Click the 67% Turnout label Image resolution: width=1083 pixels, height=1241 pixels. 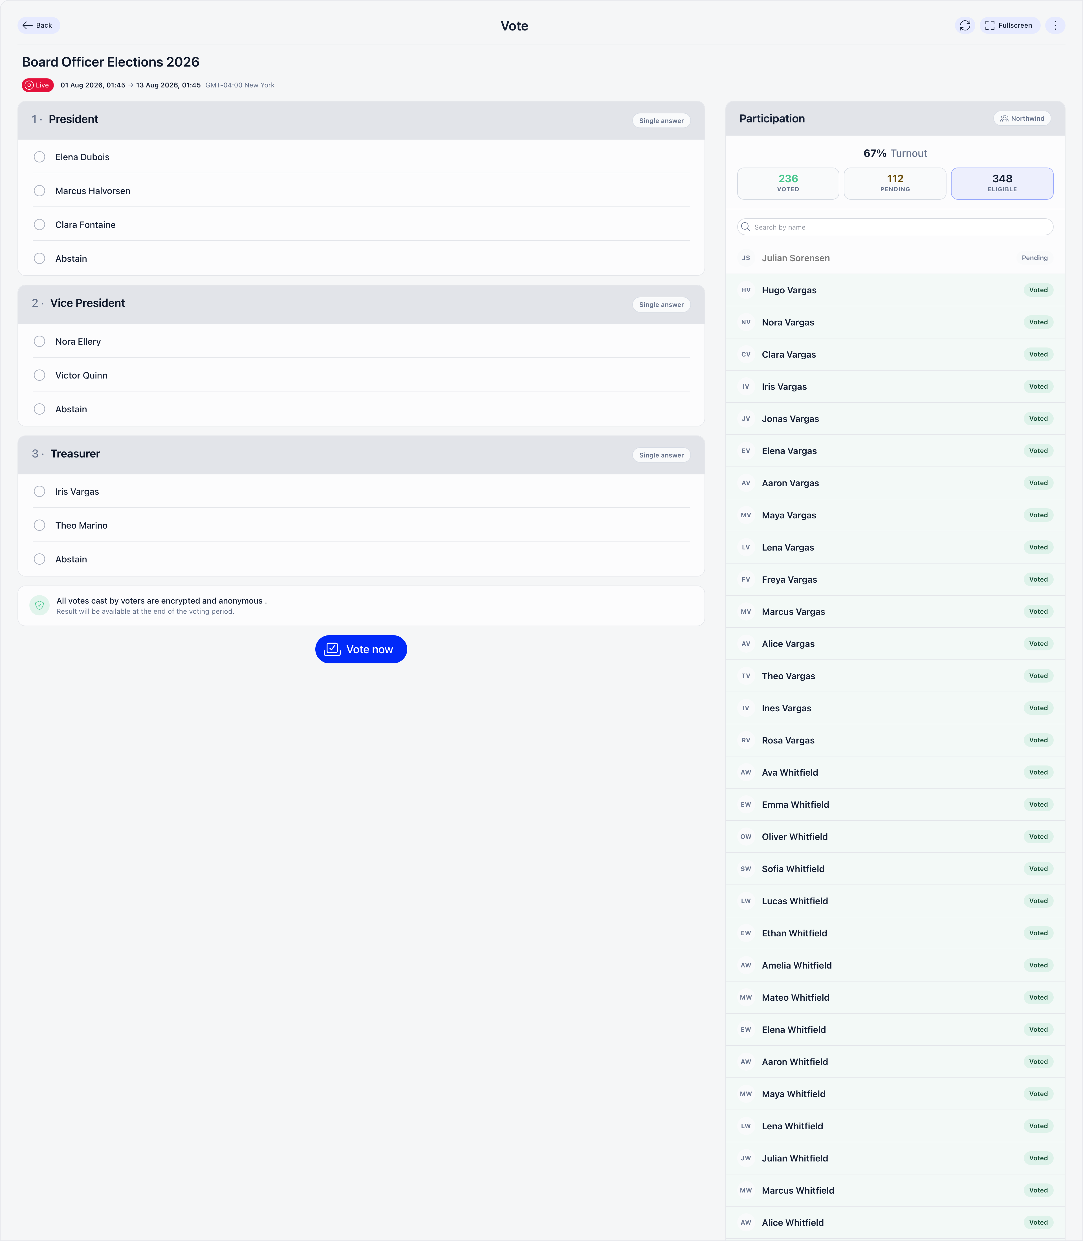tap(895, 153)
